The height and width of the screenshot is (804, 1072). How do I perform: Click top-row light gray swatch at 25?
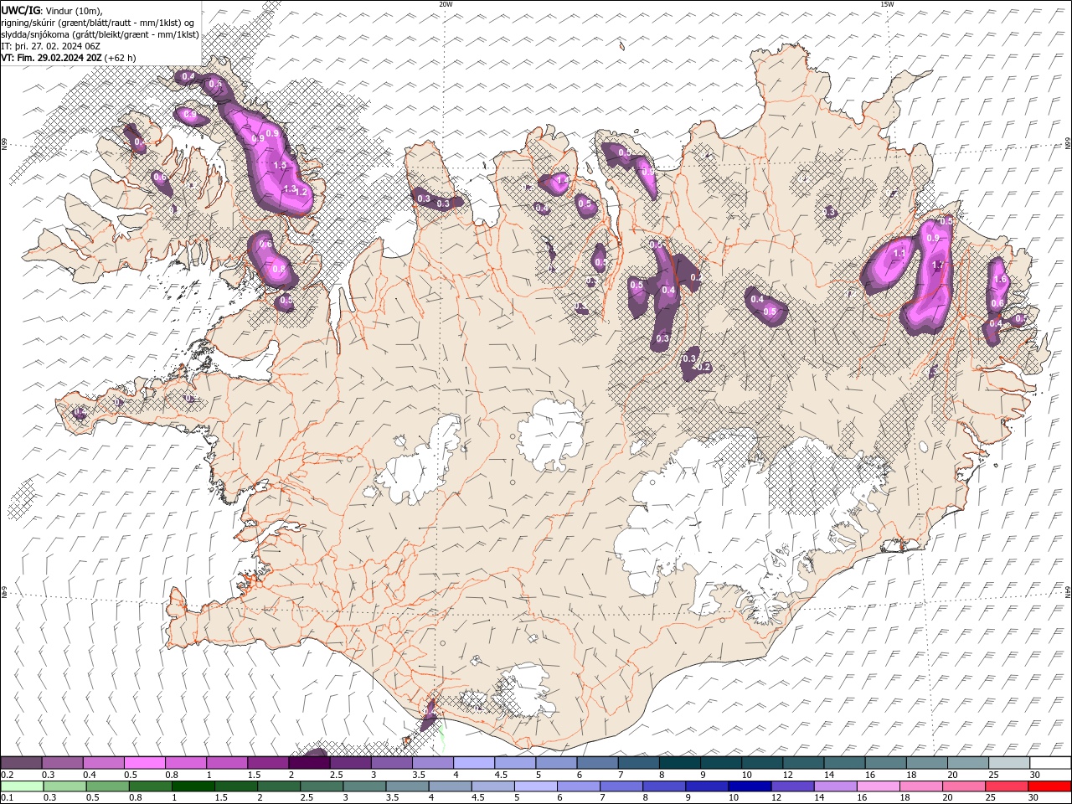tap(1009, 763)
